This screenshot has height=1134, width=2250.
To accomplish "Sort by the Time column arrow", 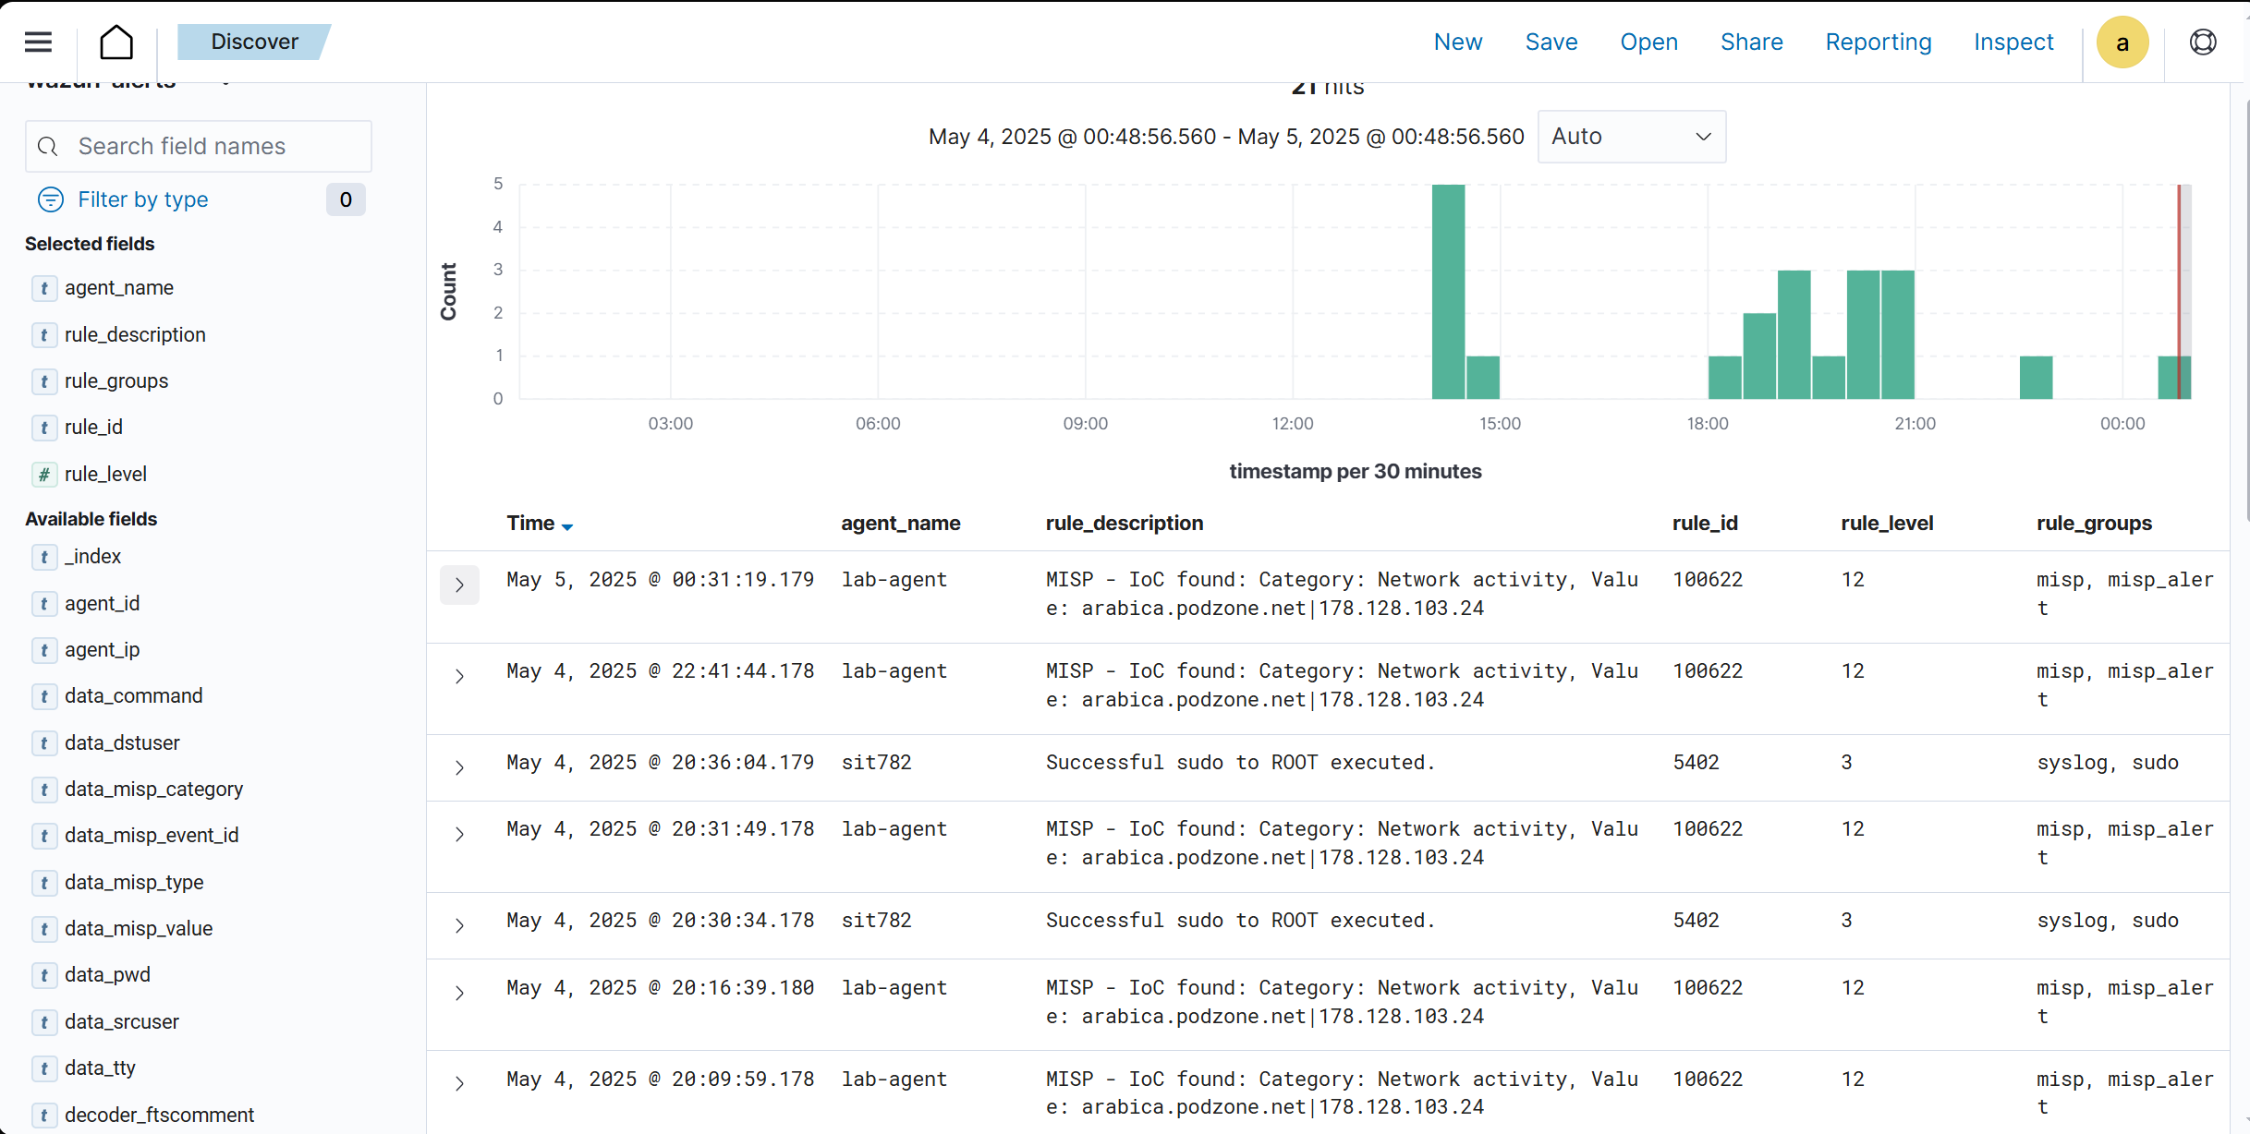I will coord(566,526).
